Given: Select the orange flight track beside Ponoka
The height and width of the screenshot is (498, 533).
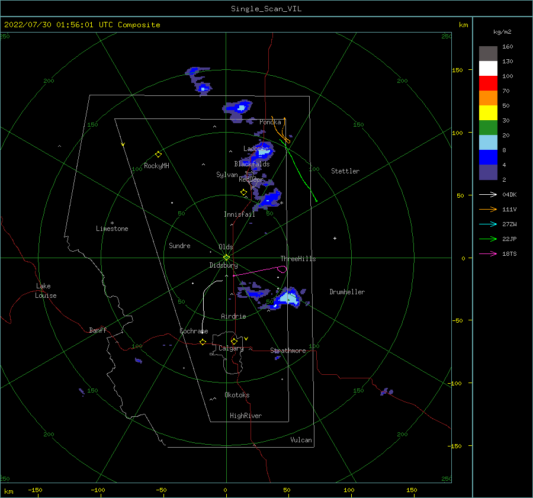Looking at the screenshot, I should click(282, 130).
